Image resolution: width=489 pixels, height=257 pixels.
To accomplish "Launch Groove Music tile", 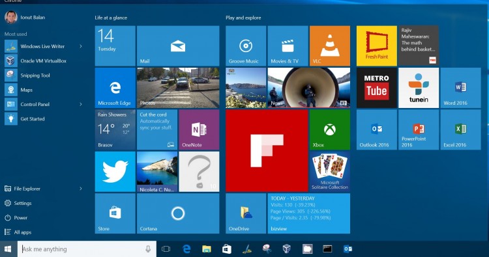I will point(246,46).
